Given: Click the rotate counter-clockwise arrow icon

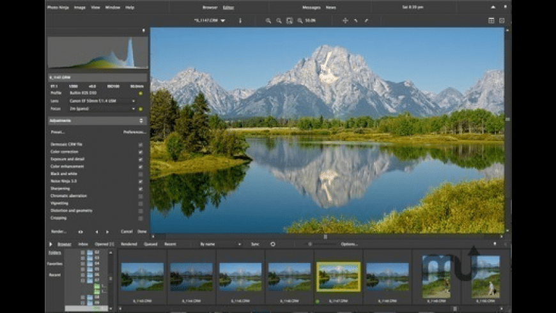Looking at the screenshot, I should (x=356, y=20).
